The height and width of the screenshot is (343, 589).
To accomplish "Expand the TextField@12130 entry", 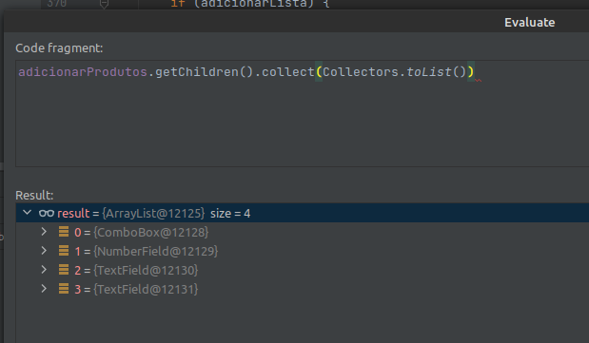I will click(44, 270).
